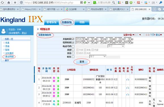
Task: Bookmark the page with the star icon
Action: click(x=15, y=2)
